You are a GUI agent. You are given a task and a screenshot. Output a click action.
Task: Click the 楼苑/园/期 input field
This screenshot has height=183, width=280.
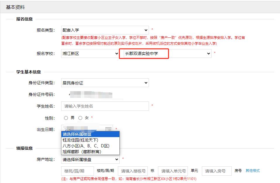click(77, 171)
